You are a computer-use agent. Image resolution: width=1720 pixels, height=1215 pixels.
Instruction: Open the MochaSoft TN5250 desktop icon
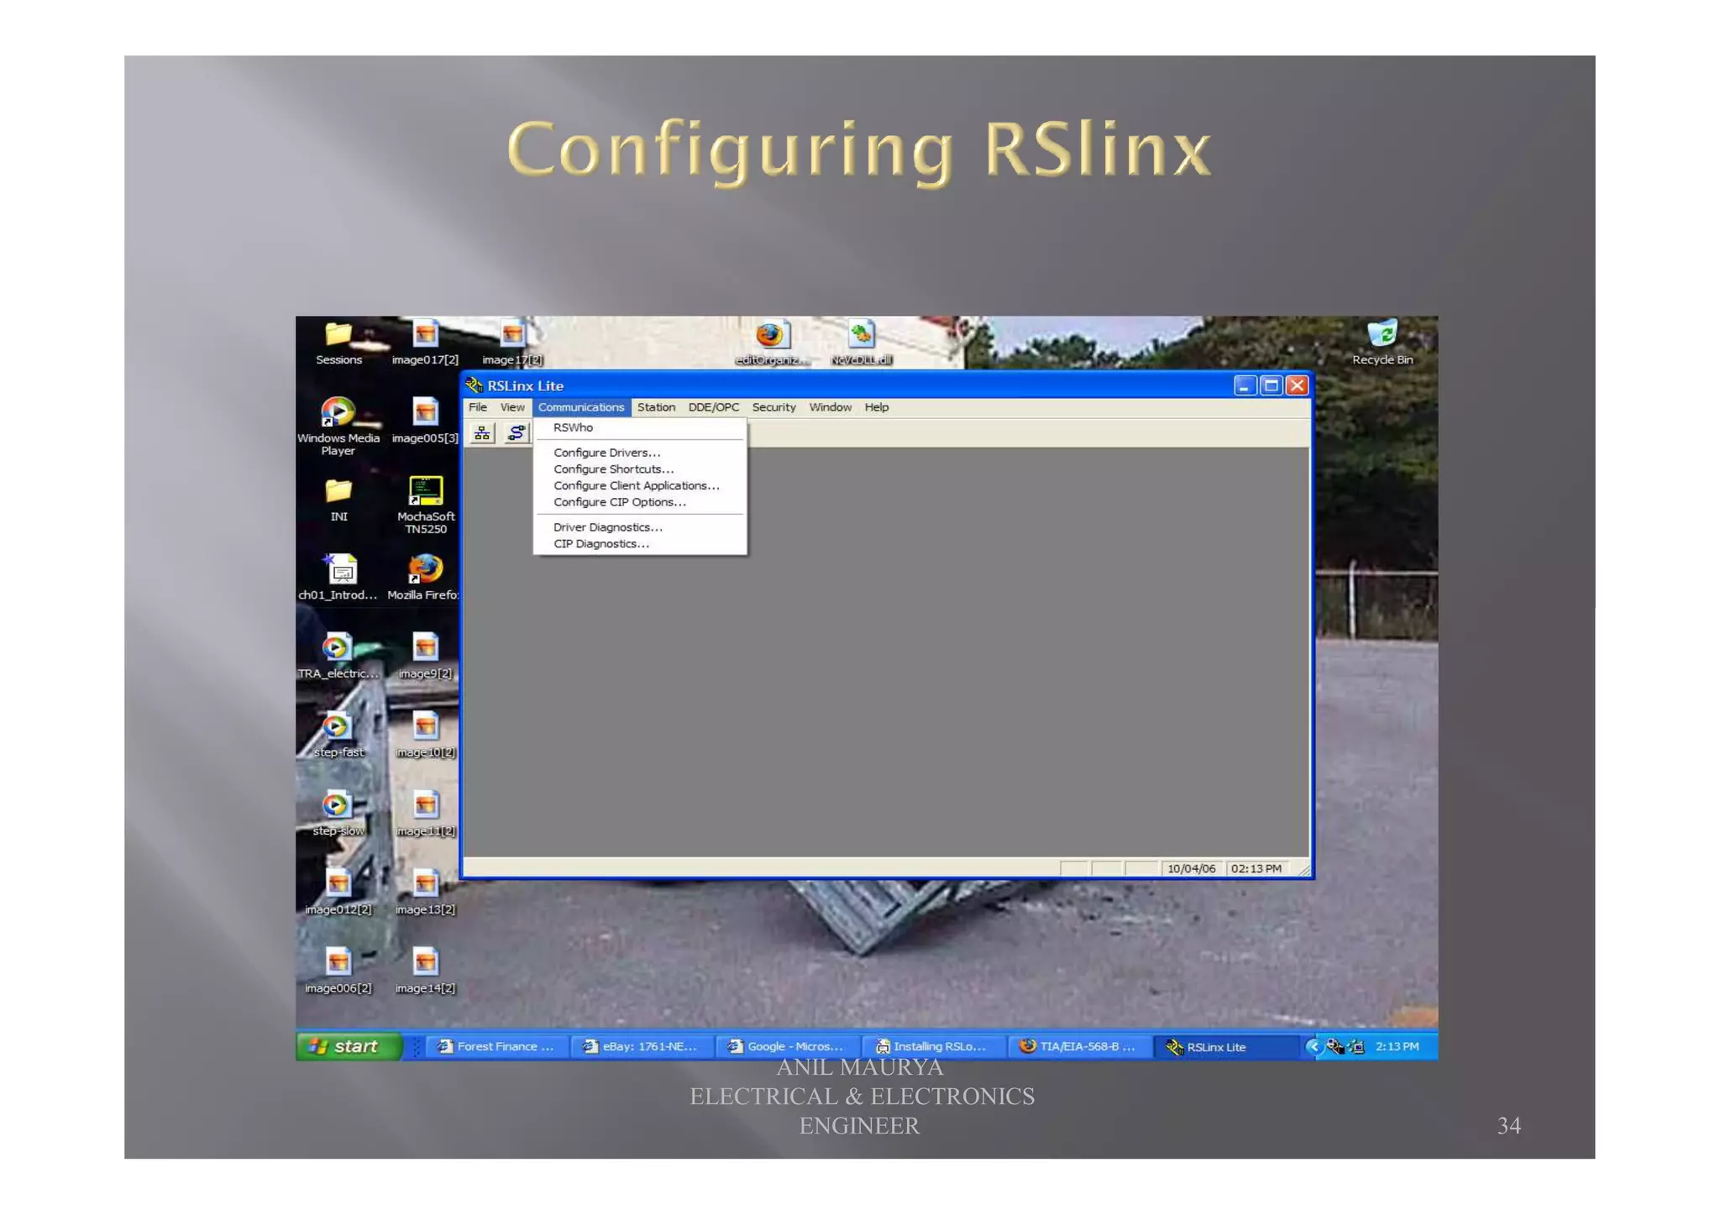tap(425, 492)
